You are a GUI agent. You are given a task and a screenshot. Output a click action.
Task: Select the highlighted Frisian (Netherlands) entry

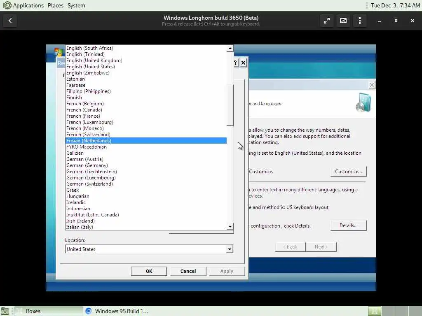[x=146, y=141]
